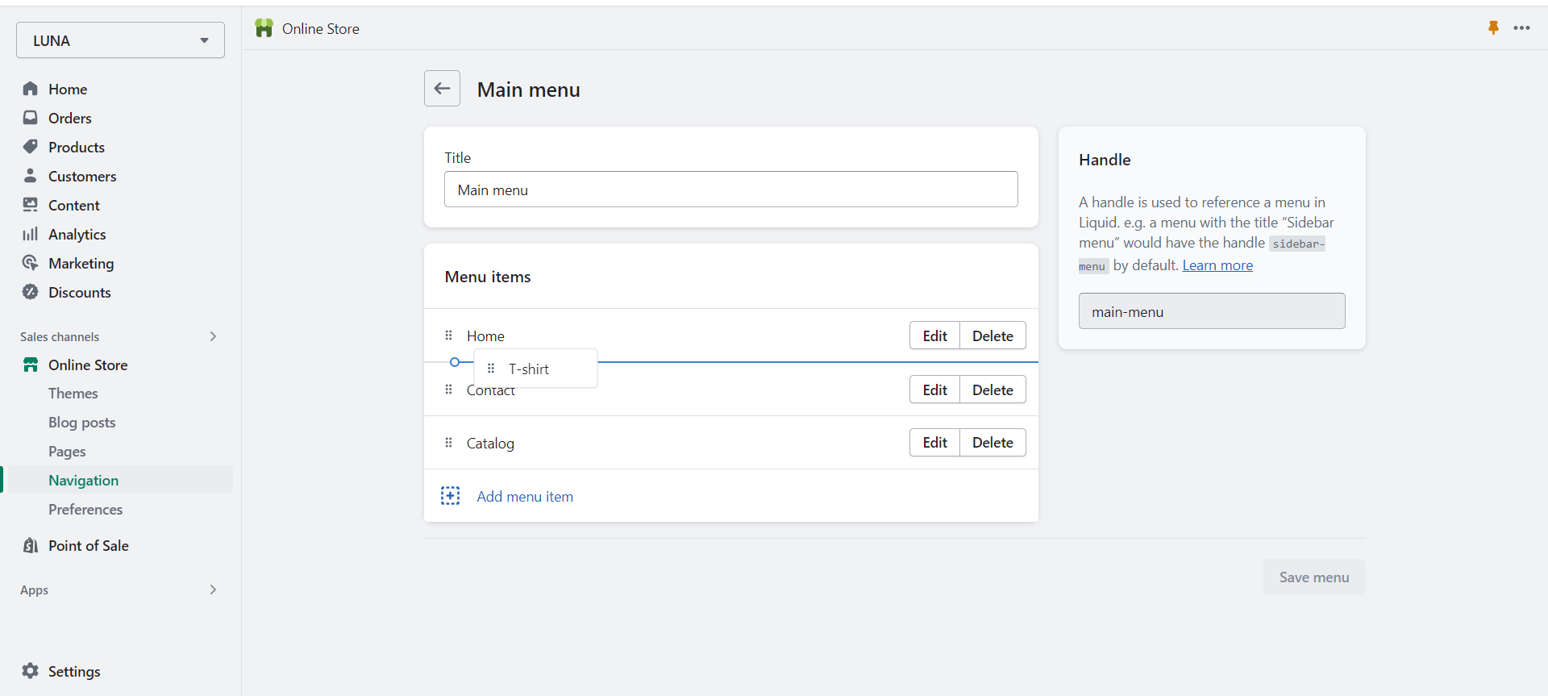Open Themes under Online Store
The width and height of the screenshot is (1548, 696).
(x=73, y=393)
